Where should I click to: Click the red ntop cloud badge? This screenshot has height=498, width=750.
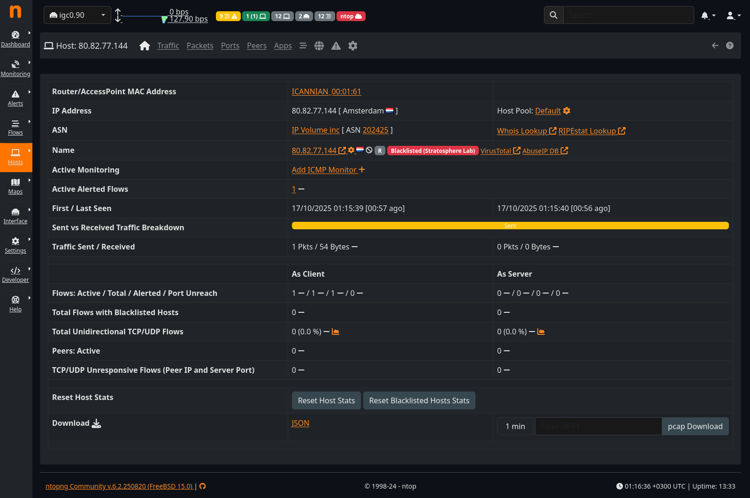(351, 16)
